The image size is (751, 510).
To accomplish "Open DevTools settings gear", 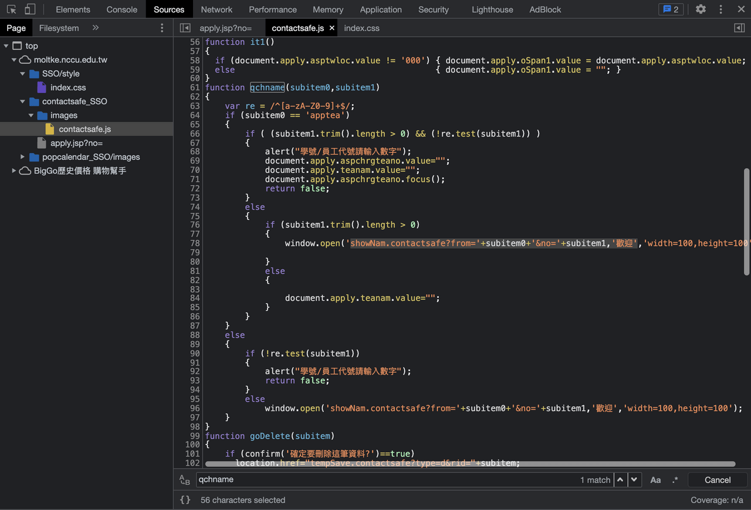I will [701, 9].
